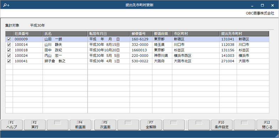279x138 pixels.
Task: Click the 提出先市町村 column header
Action: click(x=244, y=34)
